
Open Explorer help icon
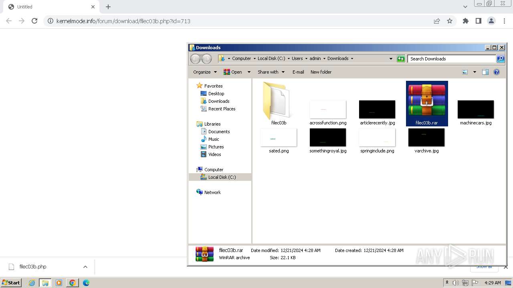pyautogui.click(x=497, y=72)
